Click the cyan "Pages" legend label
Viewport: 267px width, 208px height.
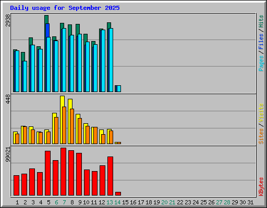pyautogui.click(x=261, y=63)
